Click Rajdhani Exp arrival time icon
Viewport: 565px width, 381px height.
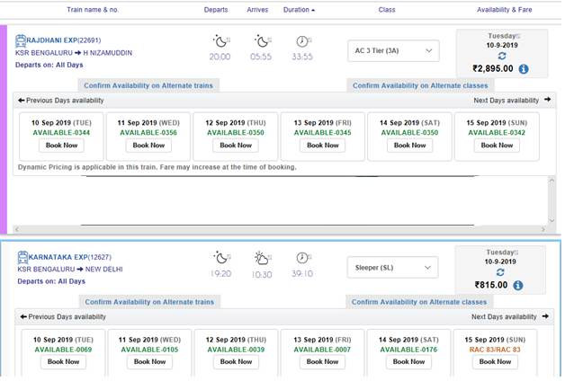(x=261, y=41)
